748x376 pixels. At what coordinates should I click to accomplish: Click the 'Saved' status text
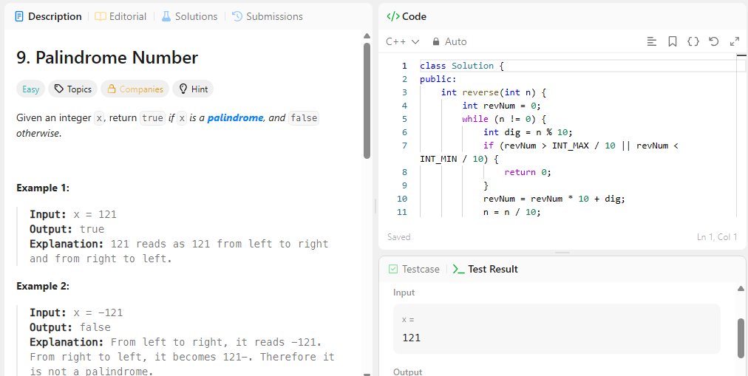point(399,237)
